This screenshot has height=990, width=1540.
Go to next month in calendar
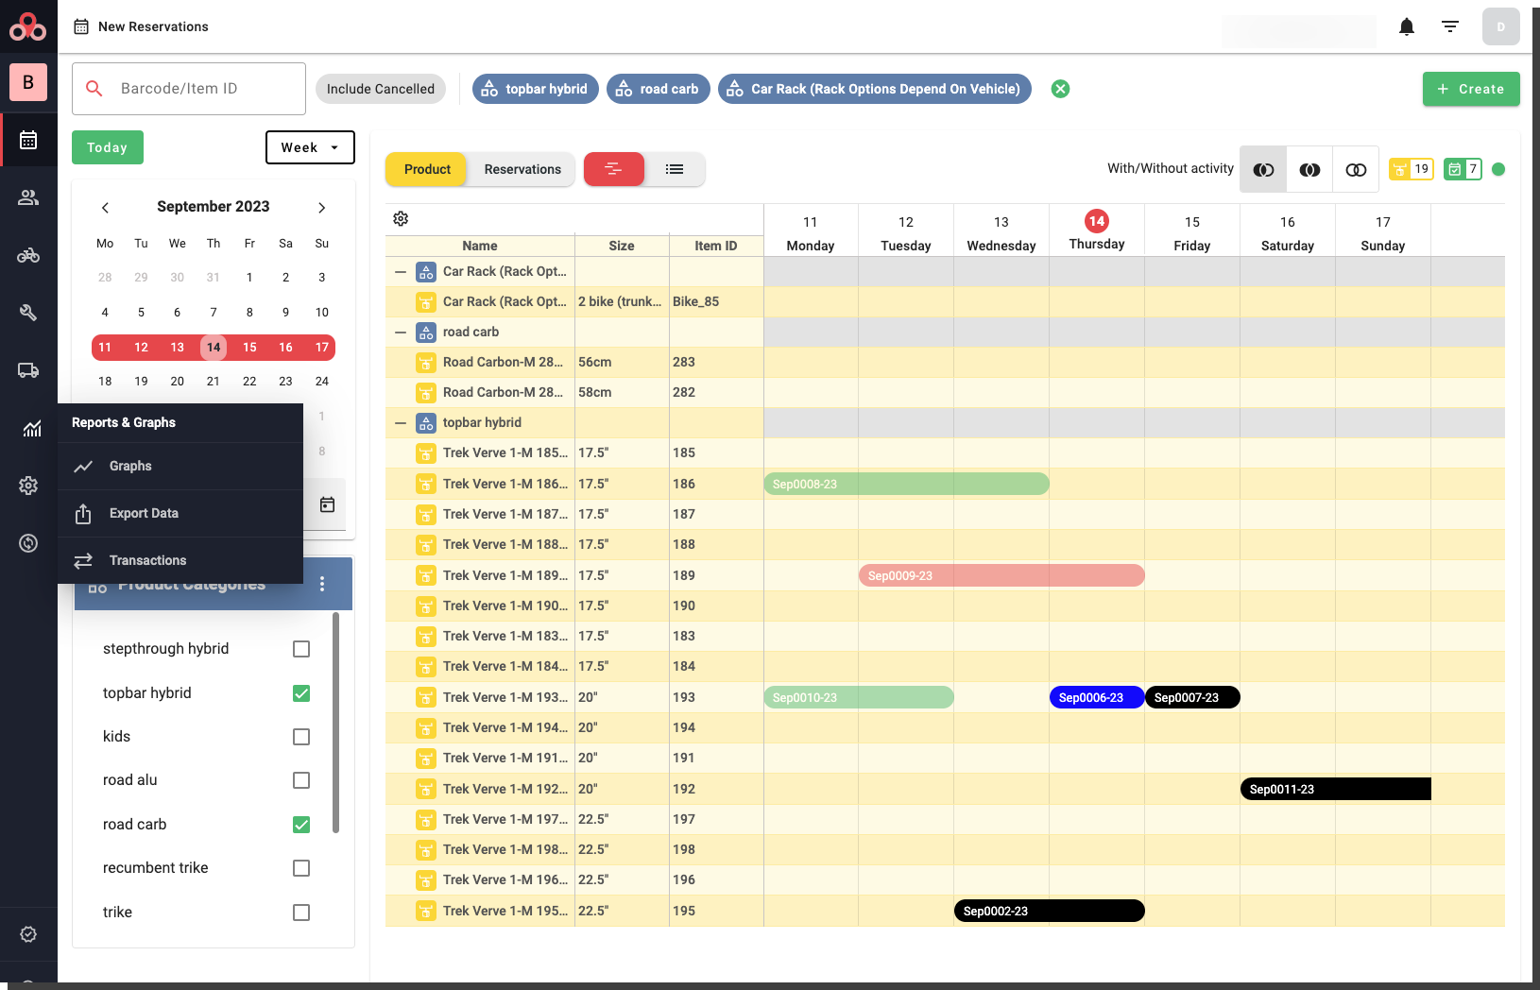click(321, 208)
